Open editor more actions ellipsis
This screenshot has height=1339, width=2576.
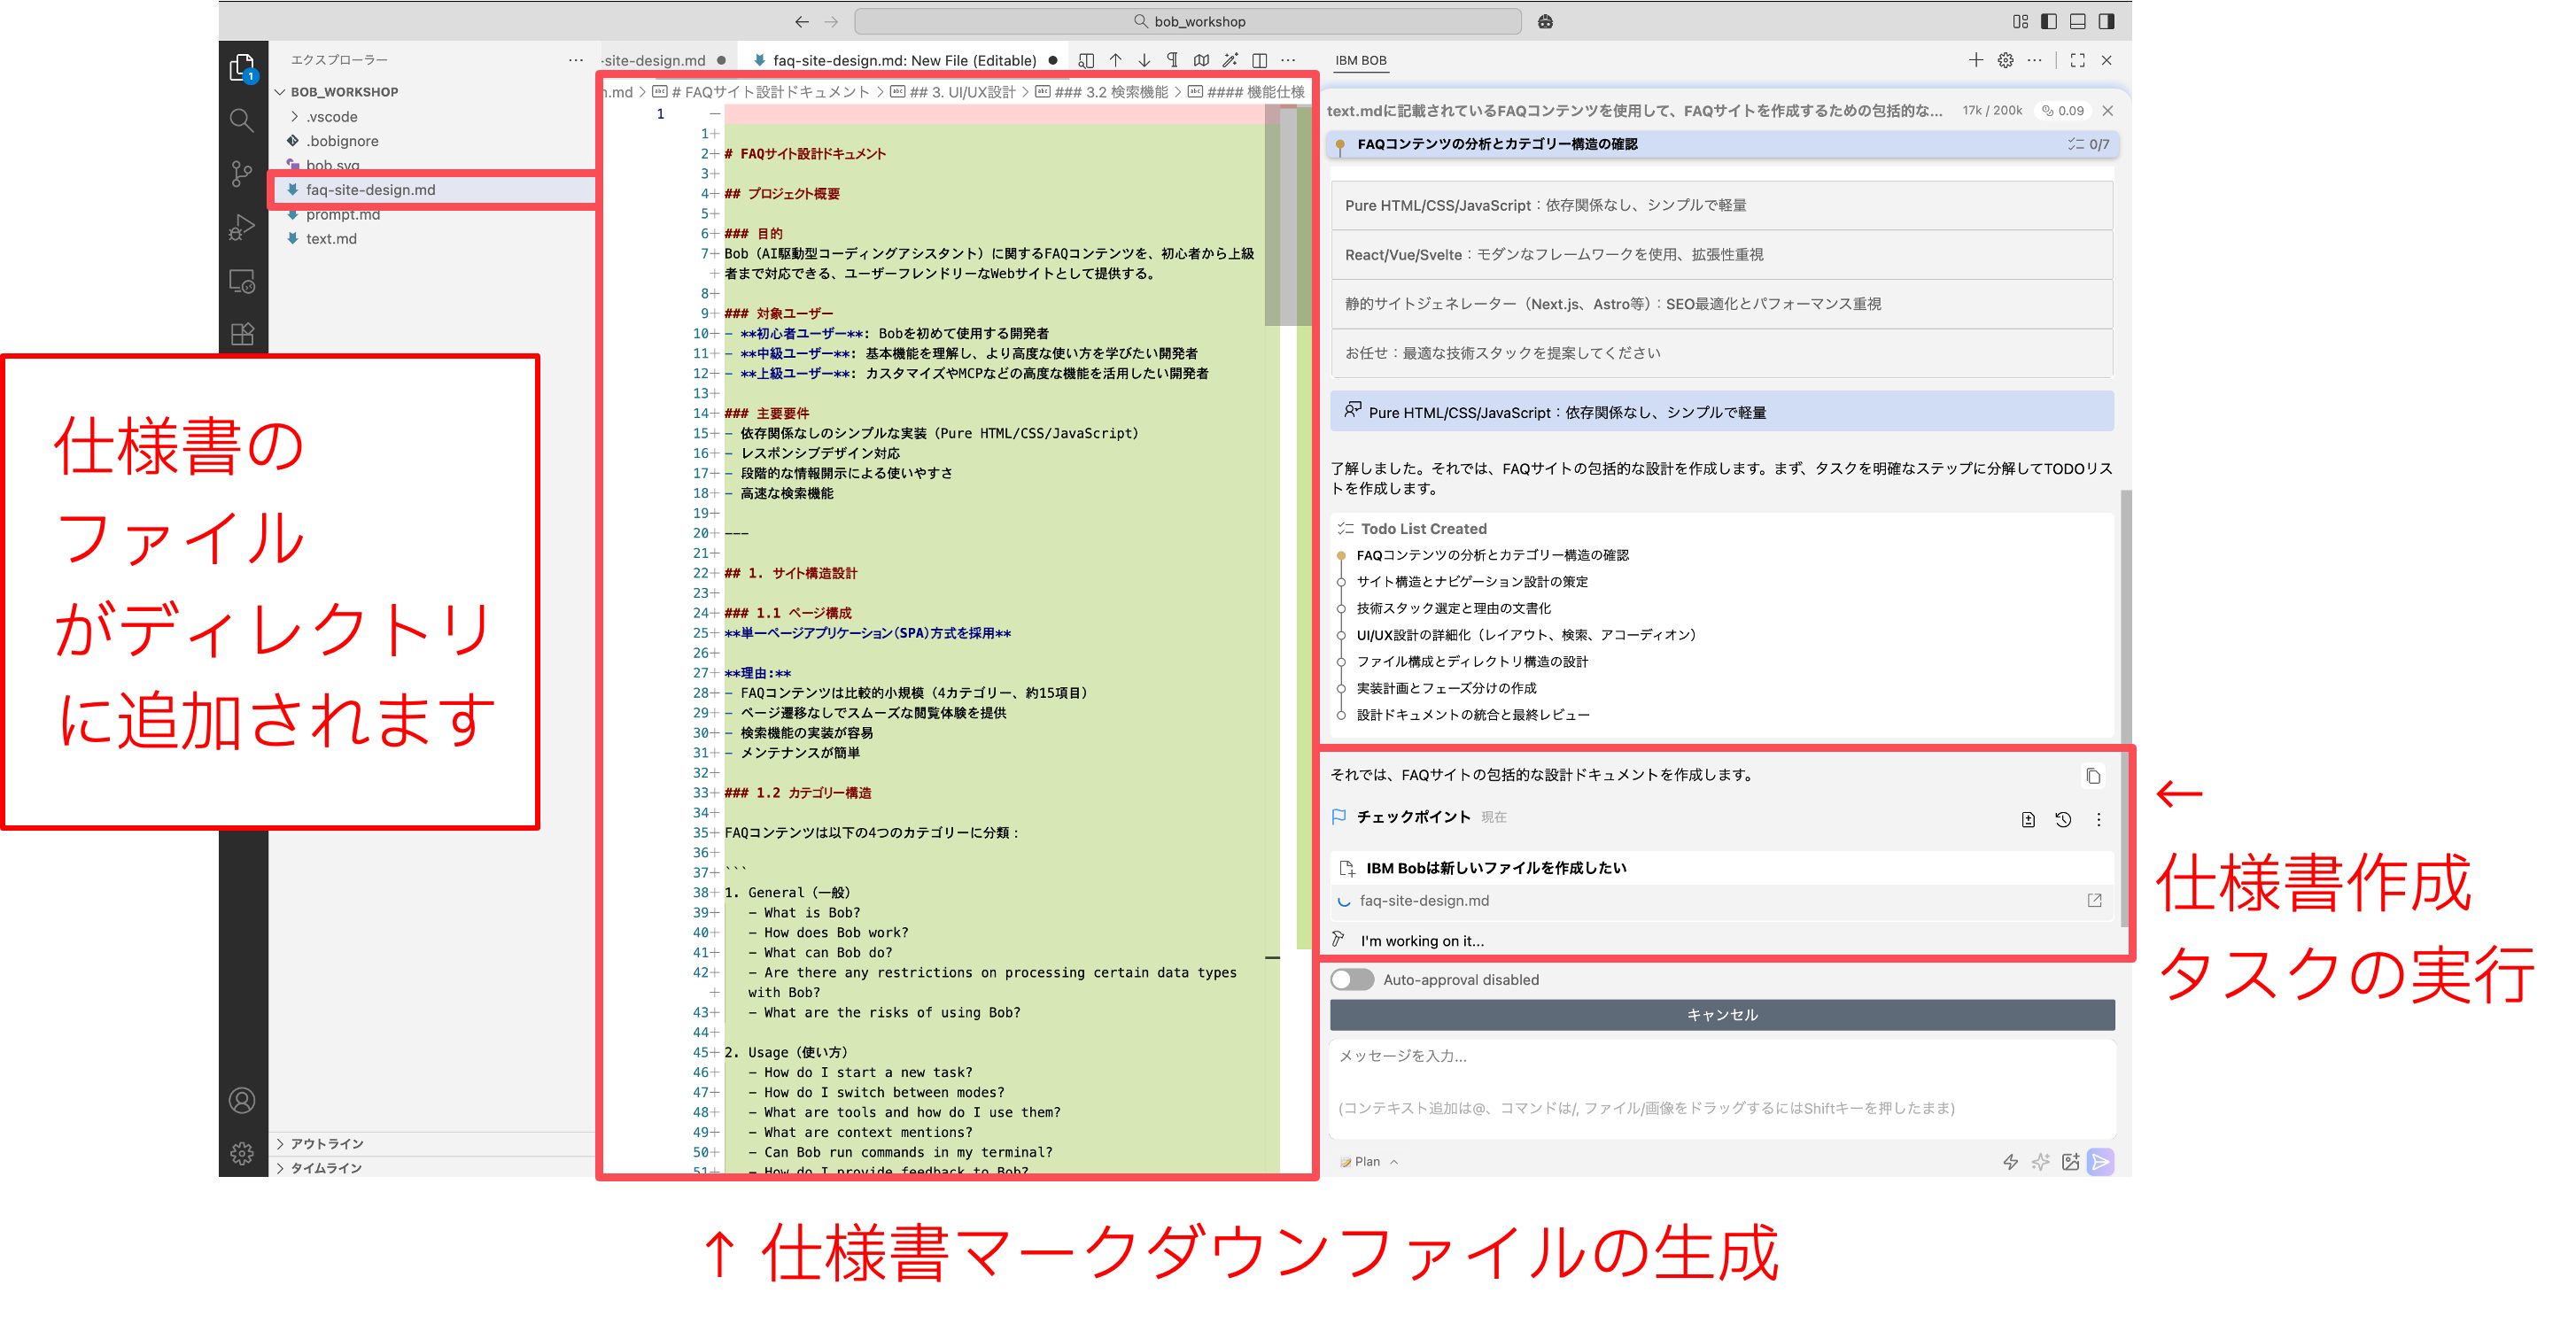1288,60
